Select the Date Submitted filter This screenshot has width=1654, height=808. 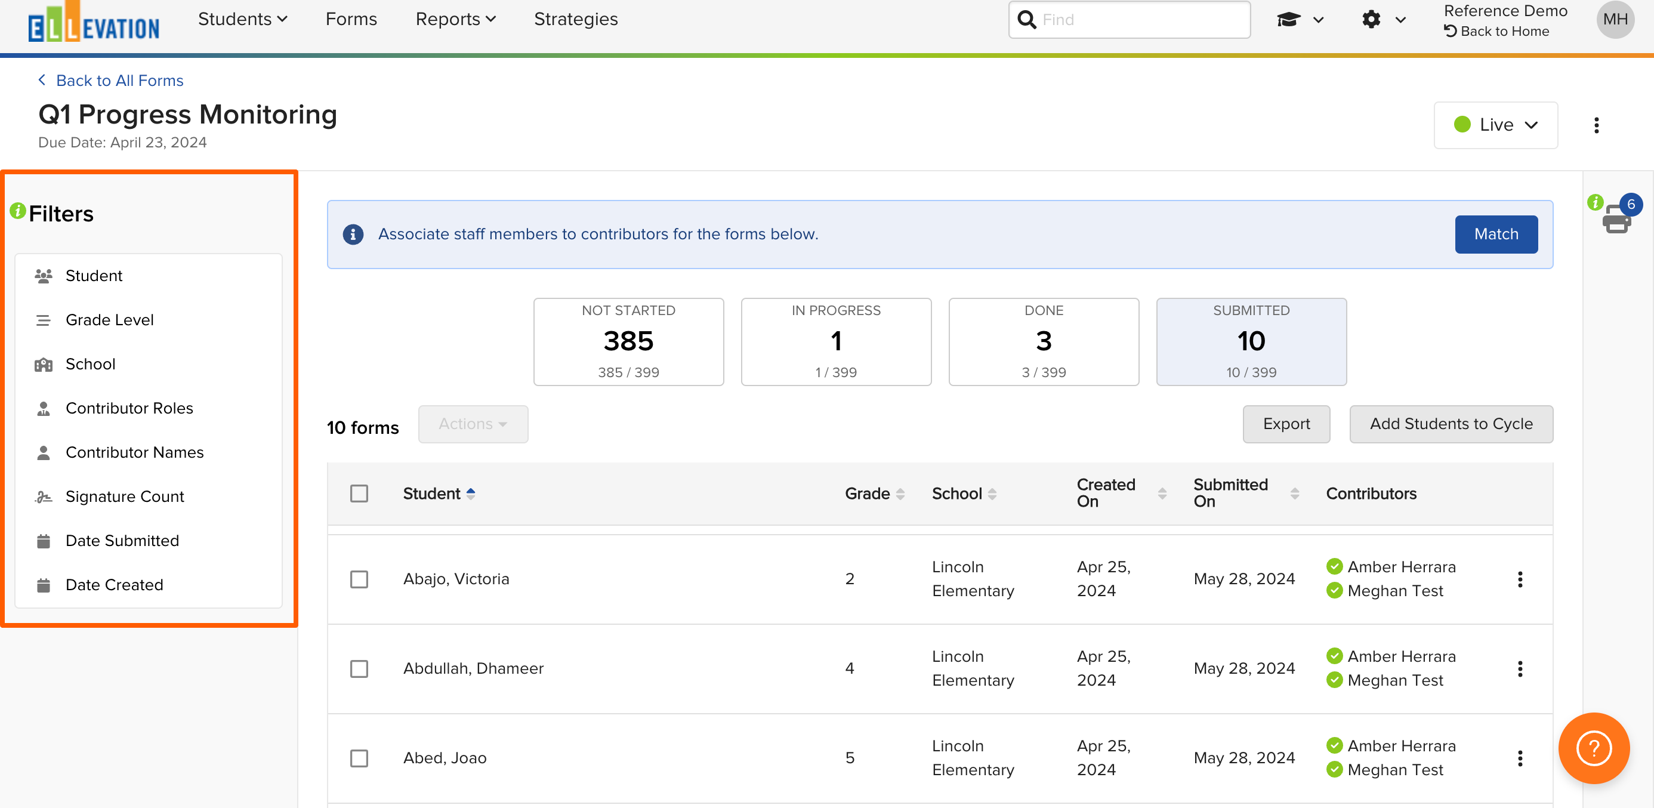(x=149, y=541)
